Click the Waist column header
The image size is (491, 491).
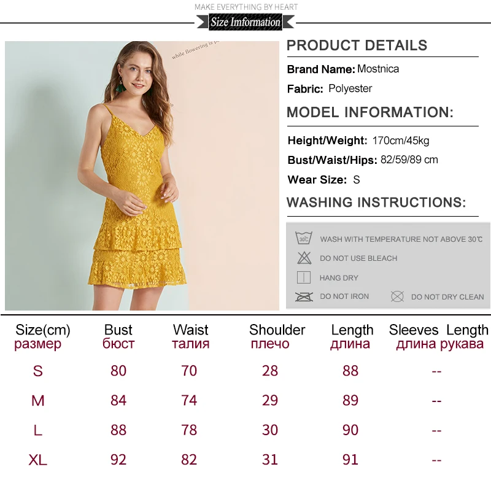tap(191, 336)
